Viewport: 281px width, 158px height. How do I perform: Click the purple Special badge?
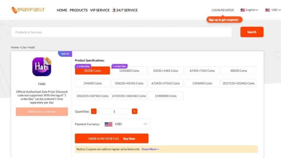[x=65, y=54]
